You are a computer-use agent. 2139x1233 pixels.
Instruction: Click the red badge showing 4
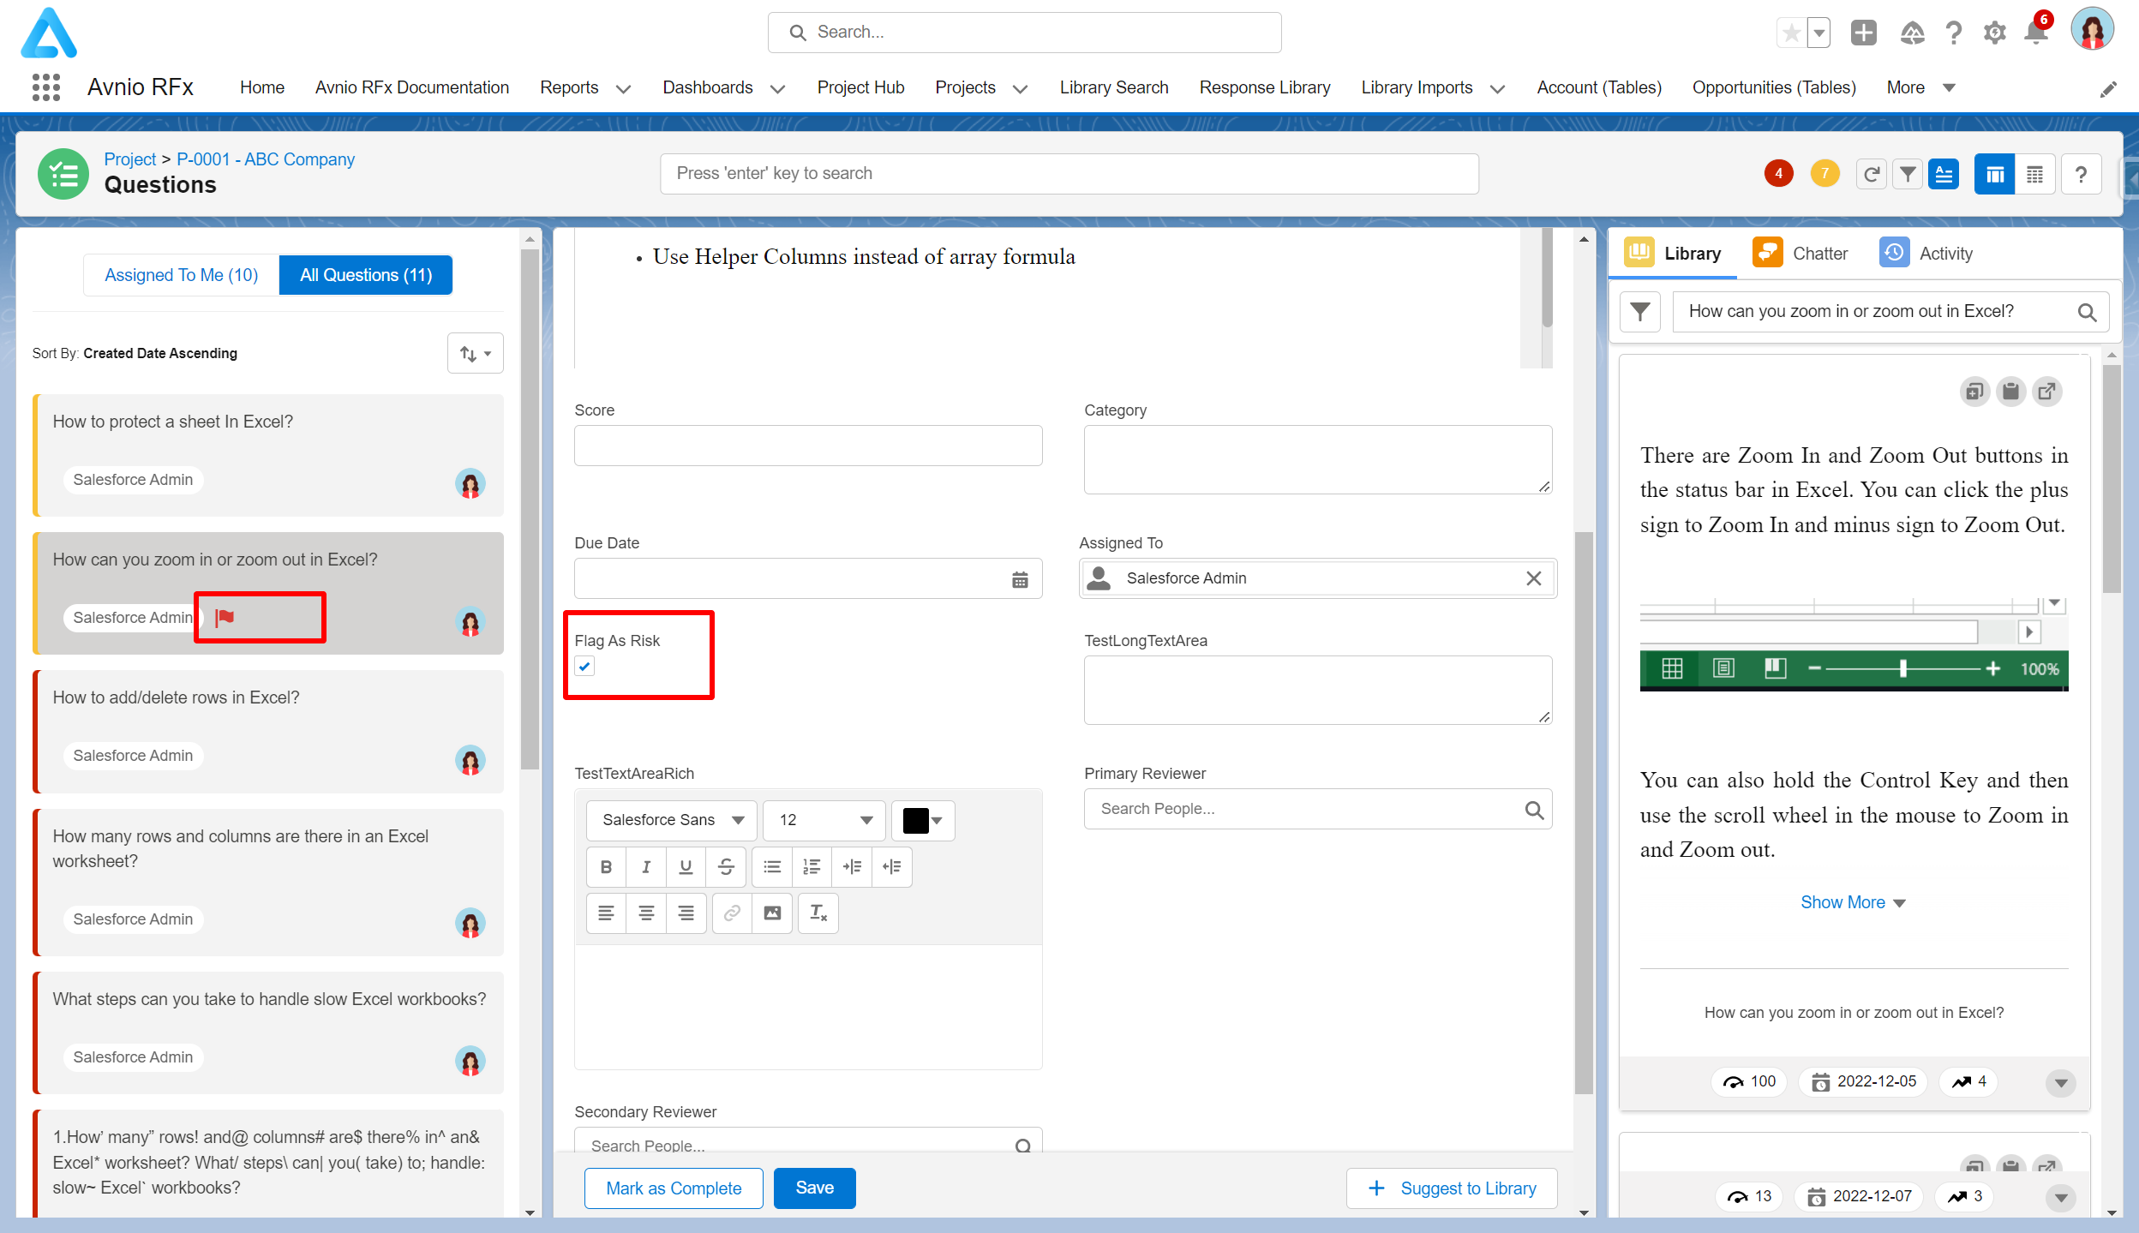(x=1778, y=174)
